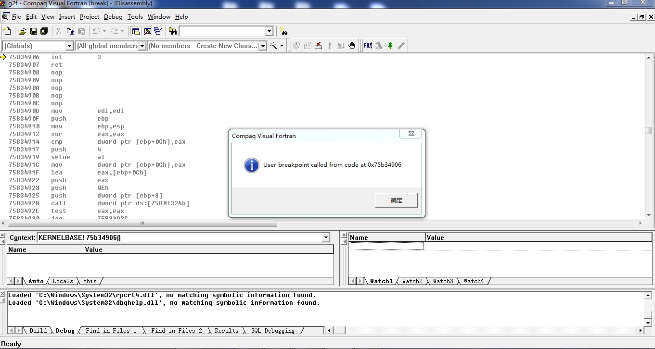Click the green tree toolbar icon
655x349 pixels.
point(390,46)
